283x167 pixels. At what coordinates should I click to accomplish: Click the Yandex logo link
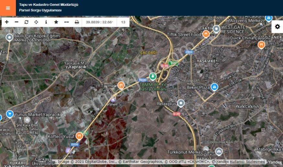point(275,162)
